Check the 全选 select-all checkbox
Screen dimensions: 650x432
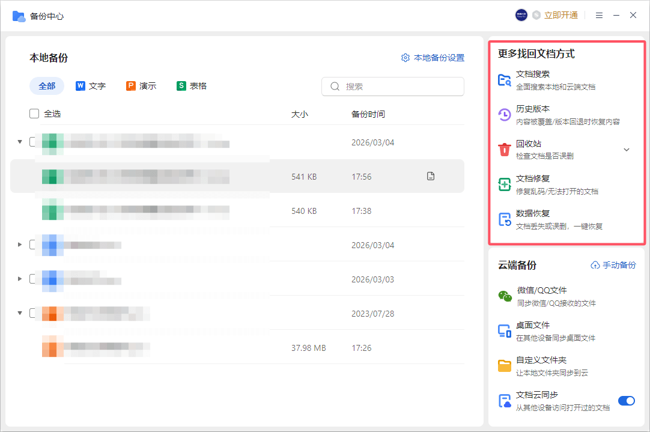click(34, 113)
